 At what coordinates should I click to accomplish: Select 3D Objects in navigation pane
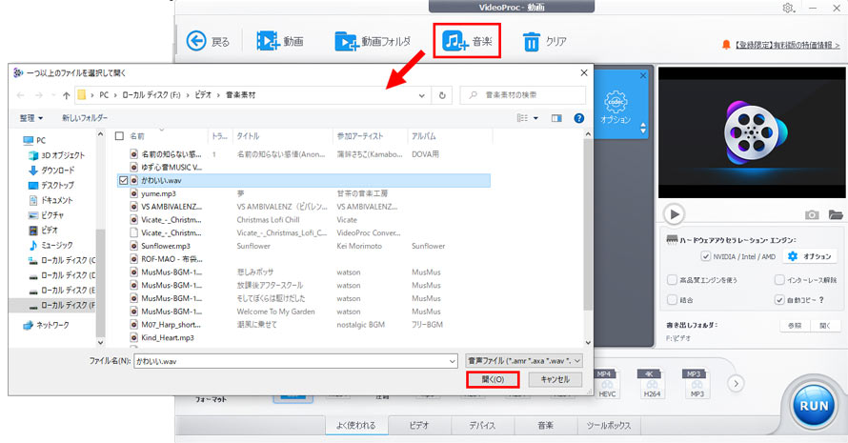pyautogui.click(x=63, y=155)
